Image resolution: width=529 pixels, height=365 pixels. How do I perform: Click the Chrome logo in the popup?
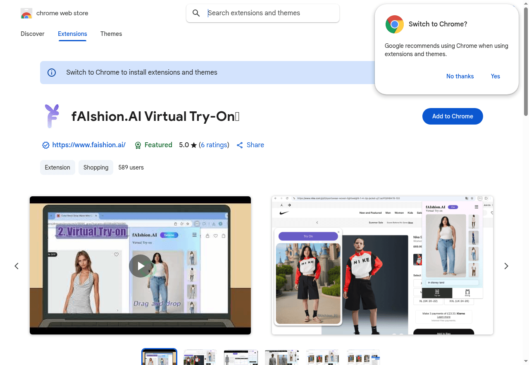point(394,24)
